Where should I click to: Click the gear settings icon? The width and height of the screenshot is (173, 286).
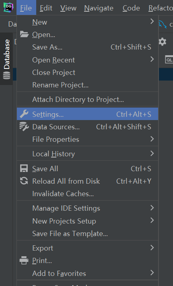tap(163, 42)
